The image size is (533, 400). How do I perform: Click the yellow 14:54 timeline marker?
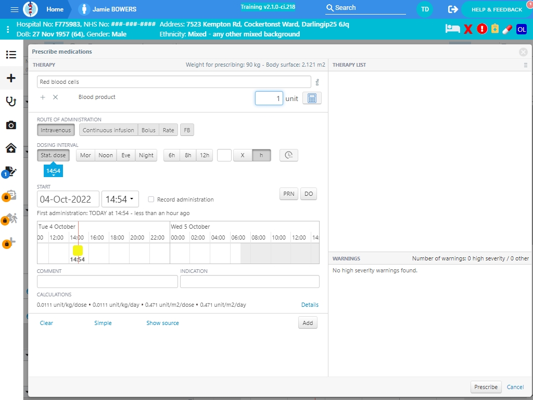tap(78, 251)
